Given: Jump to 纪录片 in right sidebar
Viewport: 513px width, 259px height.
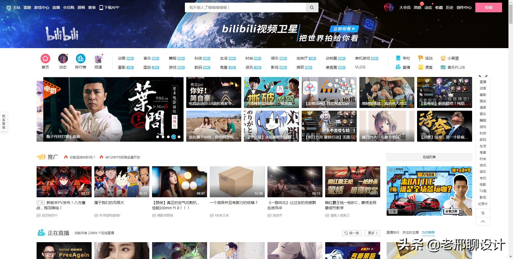Looking at the screenshot, I should (x=483, y=204).
